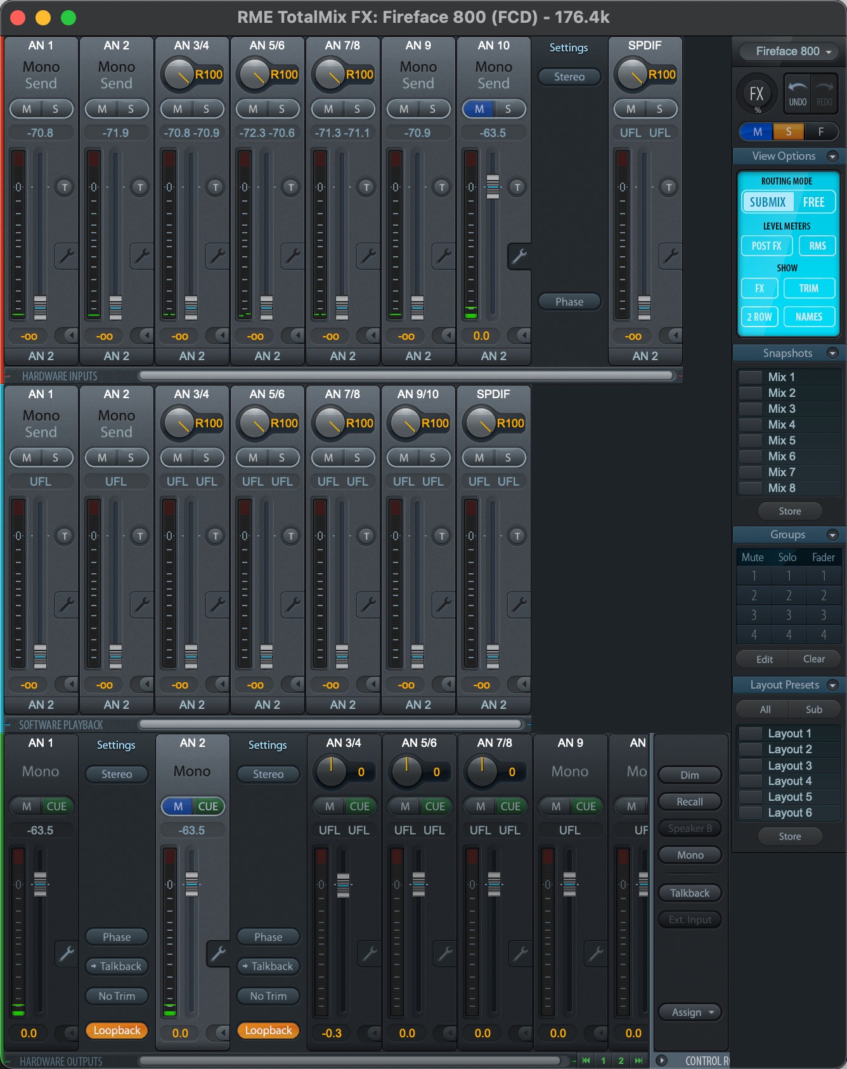Image resolution: width=847 pixels, height=1069 pixels.
Task: Collapse AN 10 input with arrow icon
Action: tap(522, 335)
